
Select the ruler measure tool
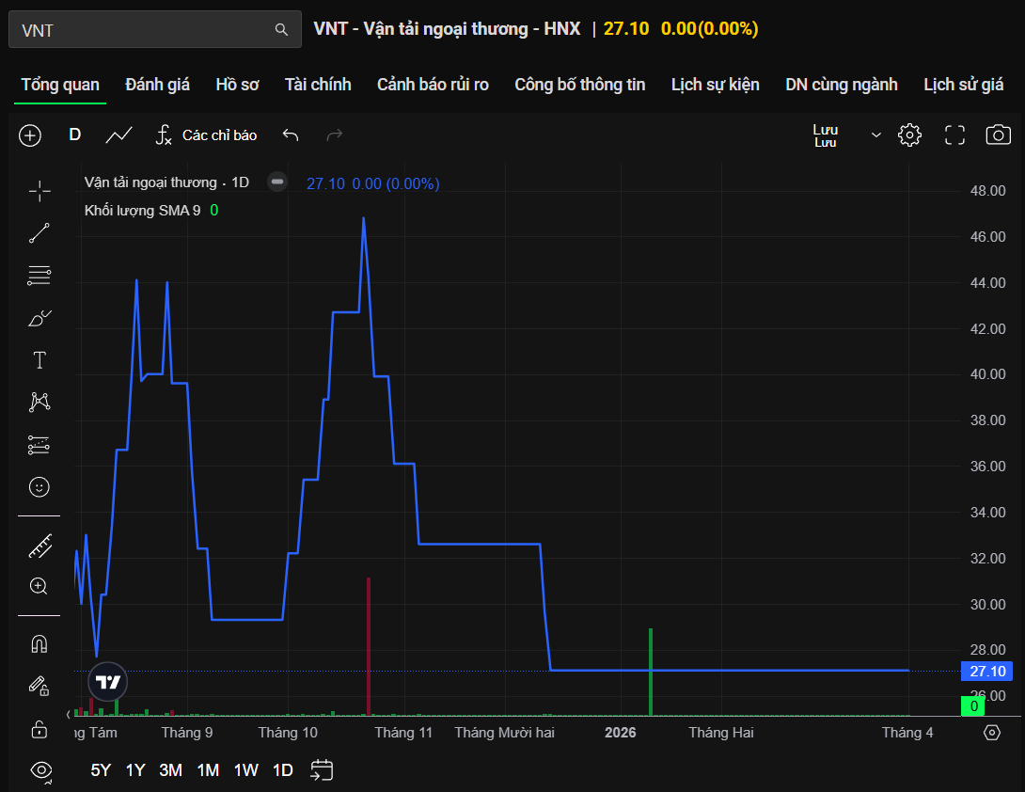[39, 546]
